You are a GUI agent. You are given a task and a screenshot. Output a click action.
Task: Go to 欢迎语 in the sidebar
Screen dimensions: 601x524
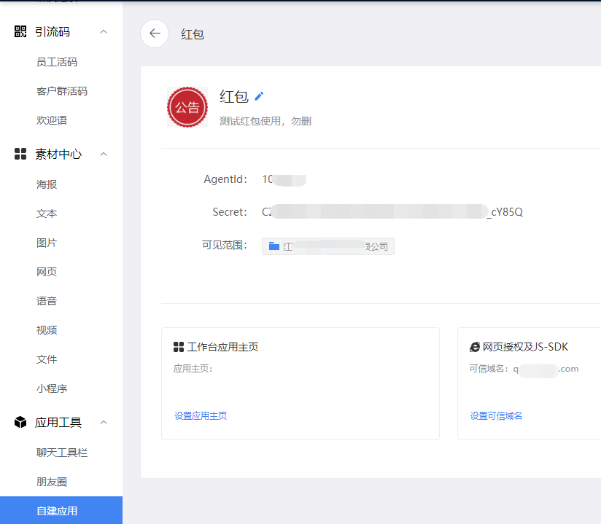pyautogui.click(x=52, y=120)
